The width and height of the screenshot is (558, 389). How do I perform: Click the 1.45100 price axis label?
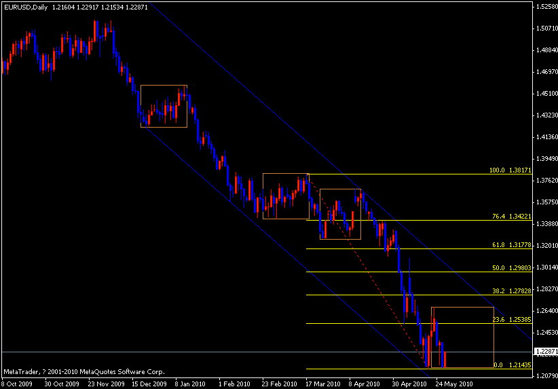pyautogui.click(x=547, y=94)
